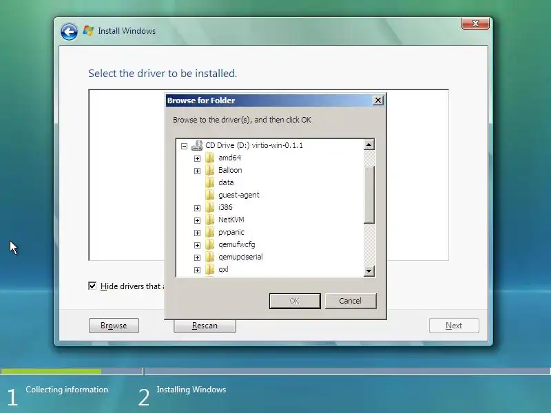Click the guest-agent folder icon
This screenshot has width=551, height=413.
click(x=210, y=195)
